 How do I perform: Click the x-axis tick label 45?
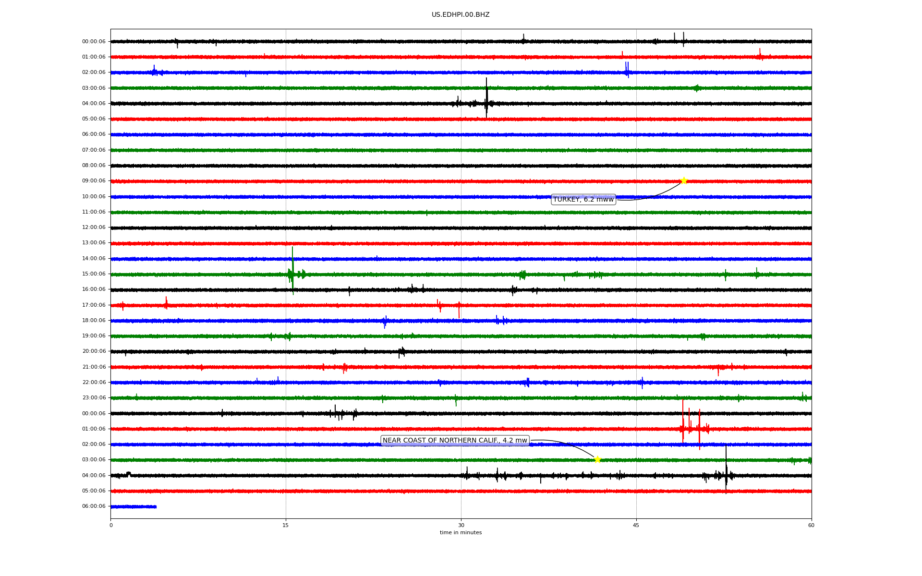pyautogui.click(x=636, y=525)
